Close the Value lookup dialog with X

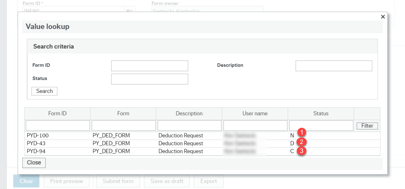tap(383, 17)
